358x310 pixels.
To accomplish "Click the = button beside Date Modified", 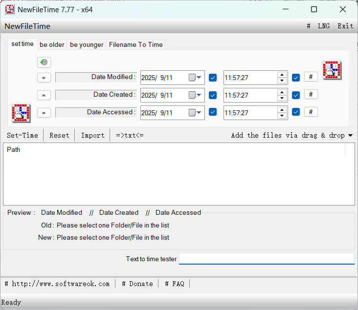I will pyautogui.click(x=44, y=78).
